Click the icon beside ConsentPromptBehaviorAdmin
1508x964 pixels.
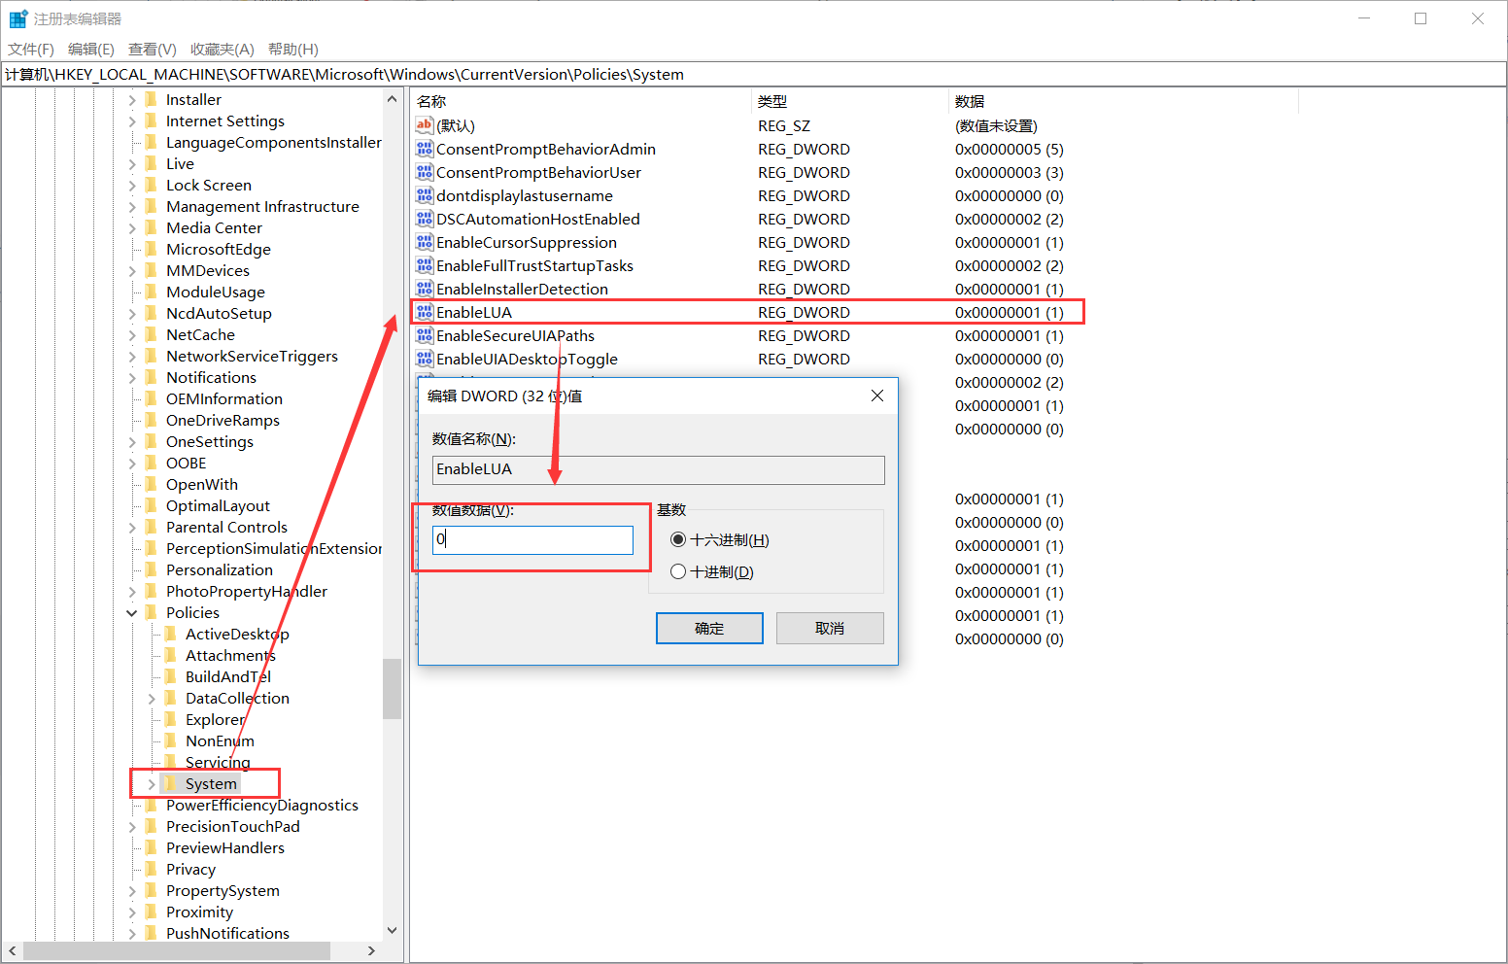(424, 149)
